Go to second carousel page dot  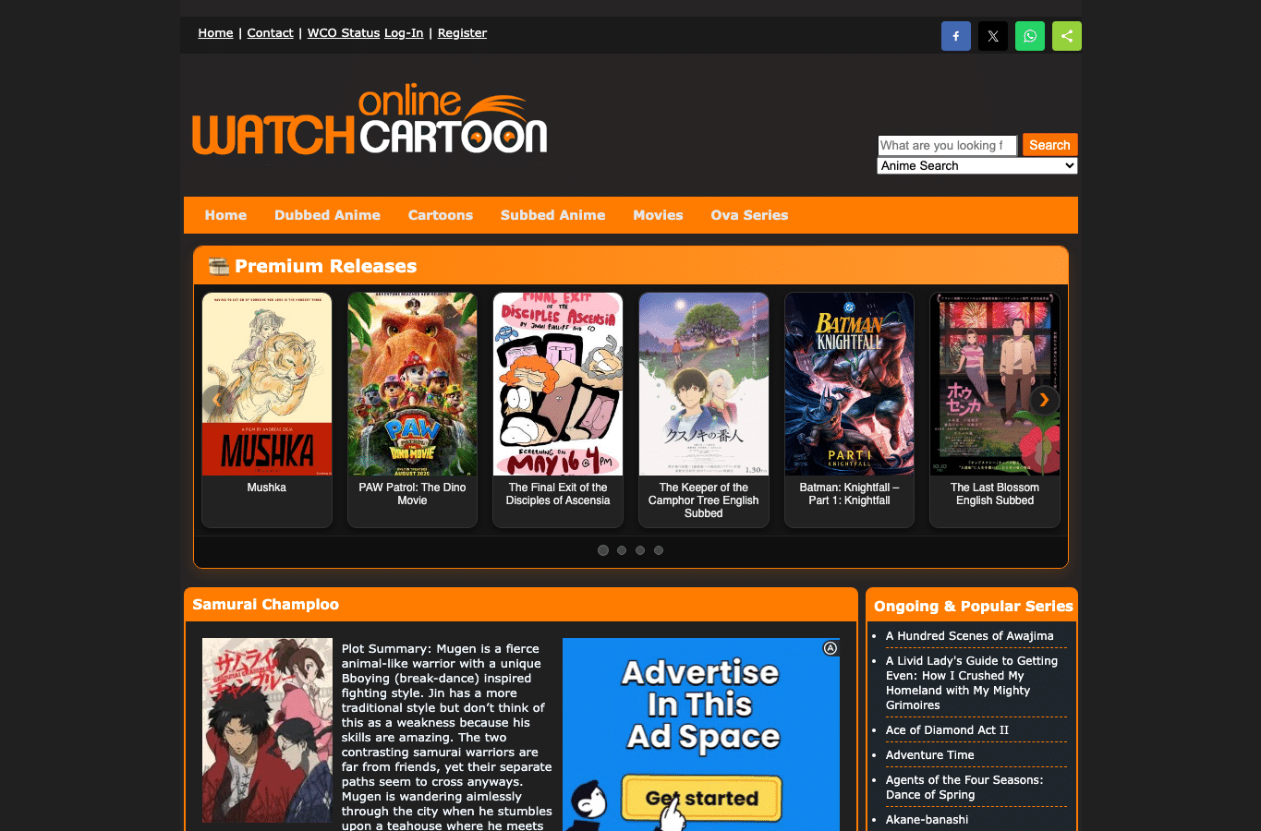622,550
